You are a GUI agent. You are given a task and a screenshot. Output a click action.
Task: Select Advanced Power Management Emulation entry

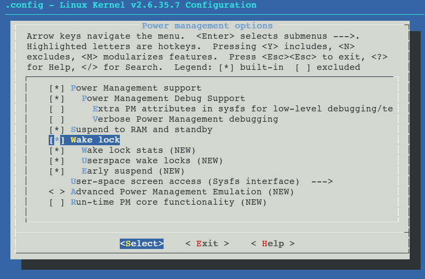pyautogui.click(x=182, y=192)
